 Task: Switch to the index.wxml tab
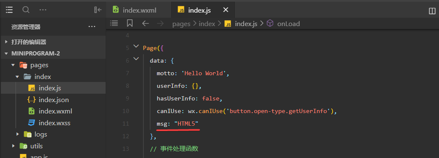(134, 11)
